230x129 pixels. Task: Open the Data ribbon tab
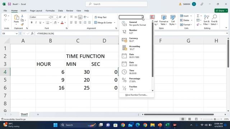click(60, 11)
